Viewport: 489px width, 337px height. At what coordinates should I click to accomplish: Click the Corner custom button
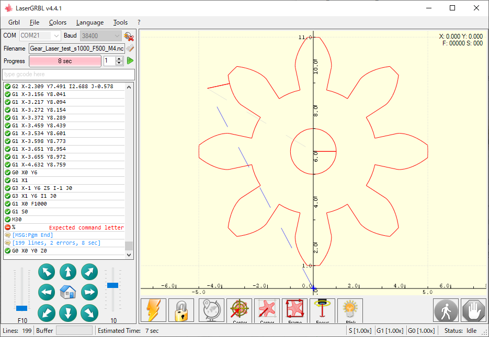point(267,310)
